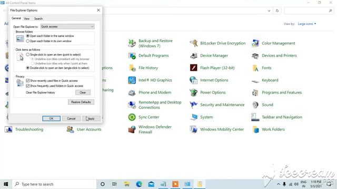Click the Control Panel search box
Viewport: 337px width, 189px height.
coord(309,10)
